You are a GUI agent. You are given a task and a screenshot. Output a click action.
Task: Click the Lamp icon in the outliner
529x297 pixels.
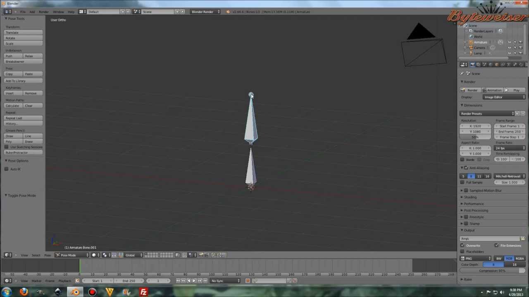[470, 53]
